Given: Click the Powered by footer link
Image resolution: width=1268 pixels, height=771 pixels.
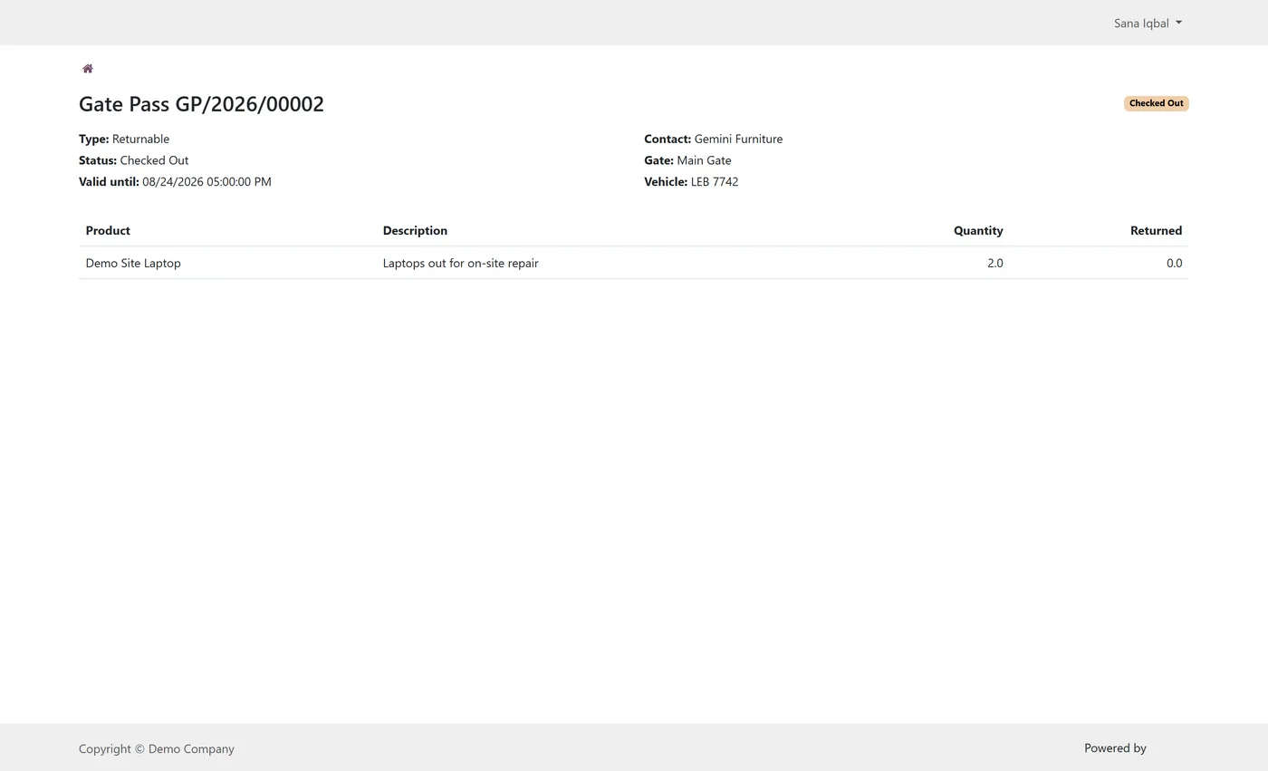Looking at the screenshot, I should [x=1115, y=748].
